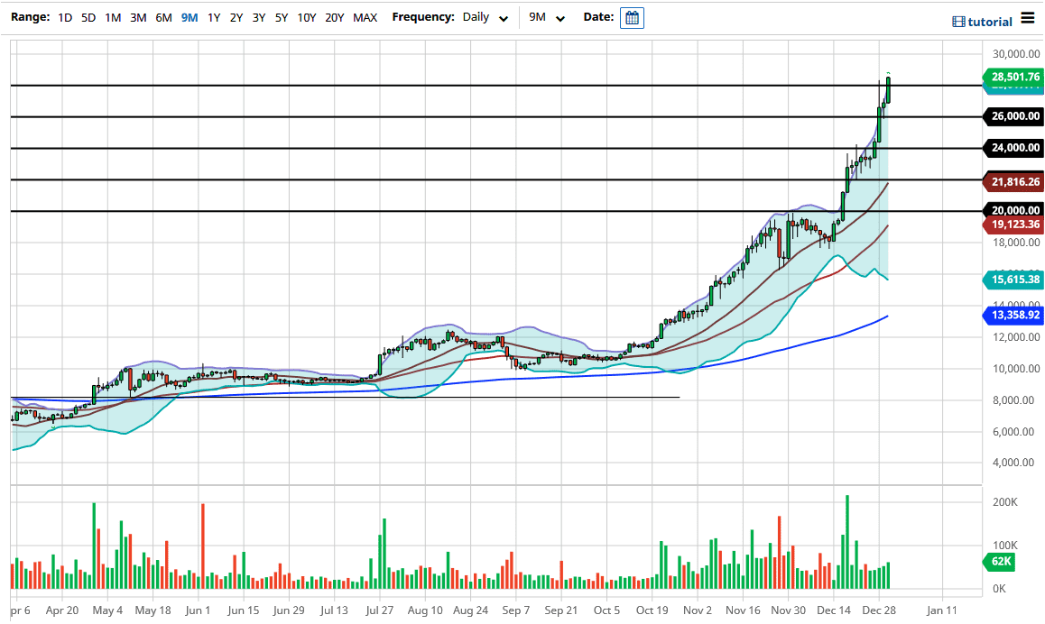This screenshot has height=624, width=1045.
Task: Expand the 9M period dropdown
Action: coord(548,18)
